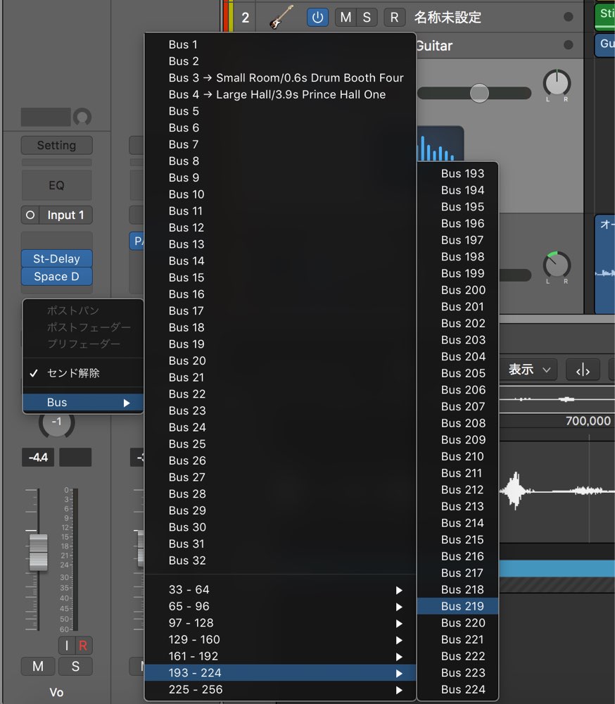Click the Setting button on the channel strip
Image resolution: width=615 pixels, height=704 pixels.
click(x=56, y=146)
